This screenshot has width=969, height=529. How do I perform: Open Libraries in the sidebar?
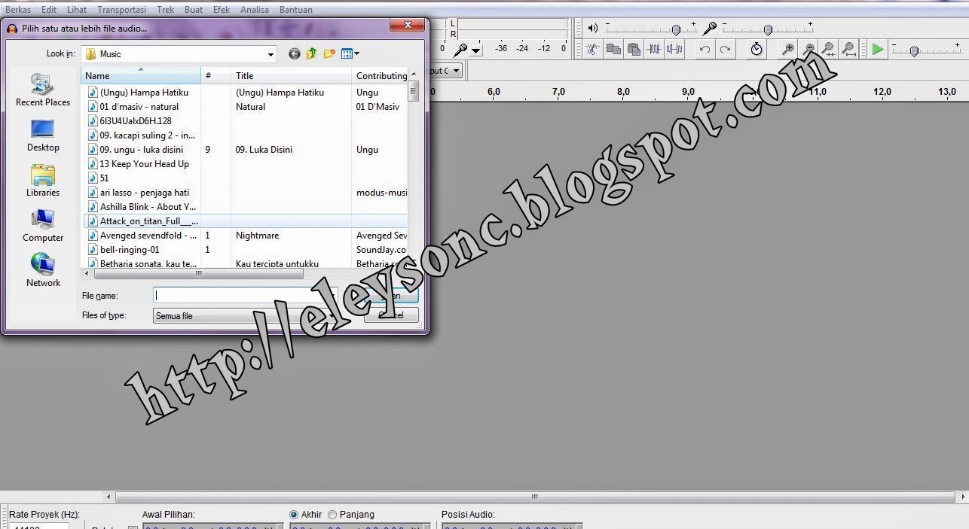pos(43,181)
